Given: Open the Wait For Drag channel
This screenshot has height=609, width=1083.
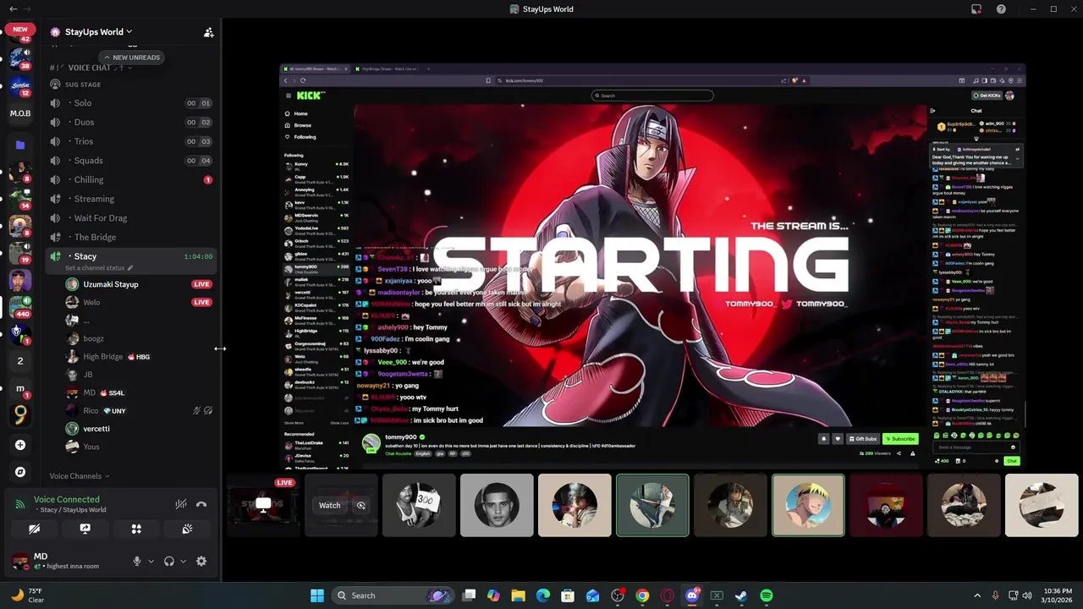Looking at the screenshot, I should coord(131,218).
